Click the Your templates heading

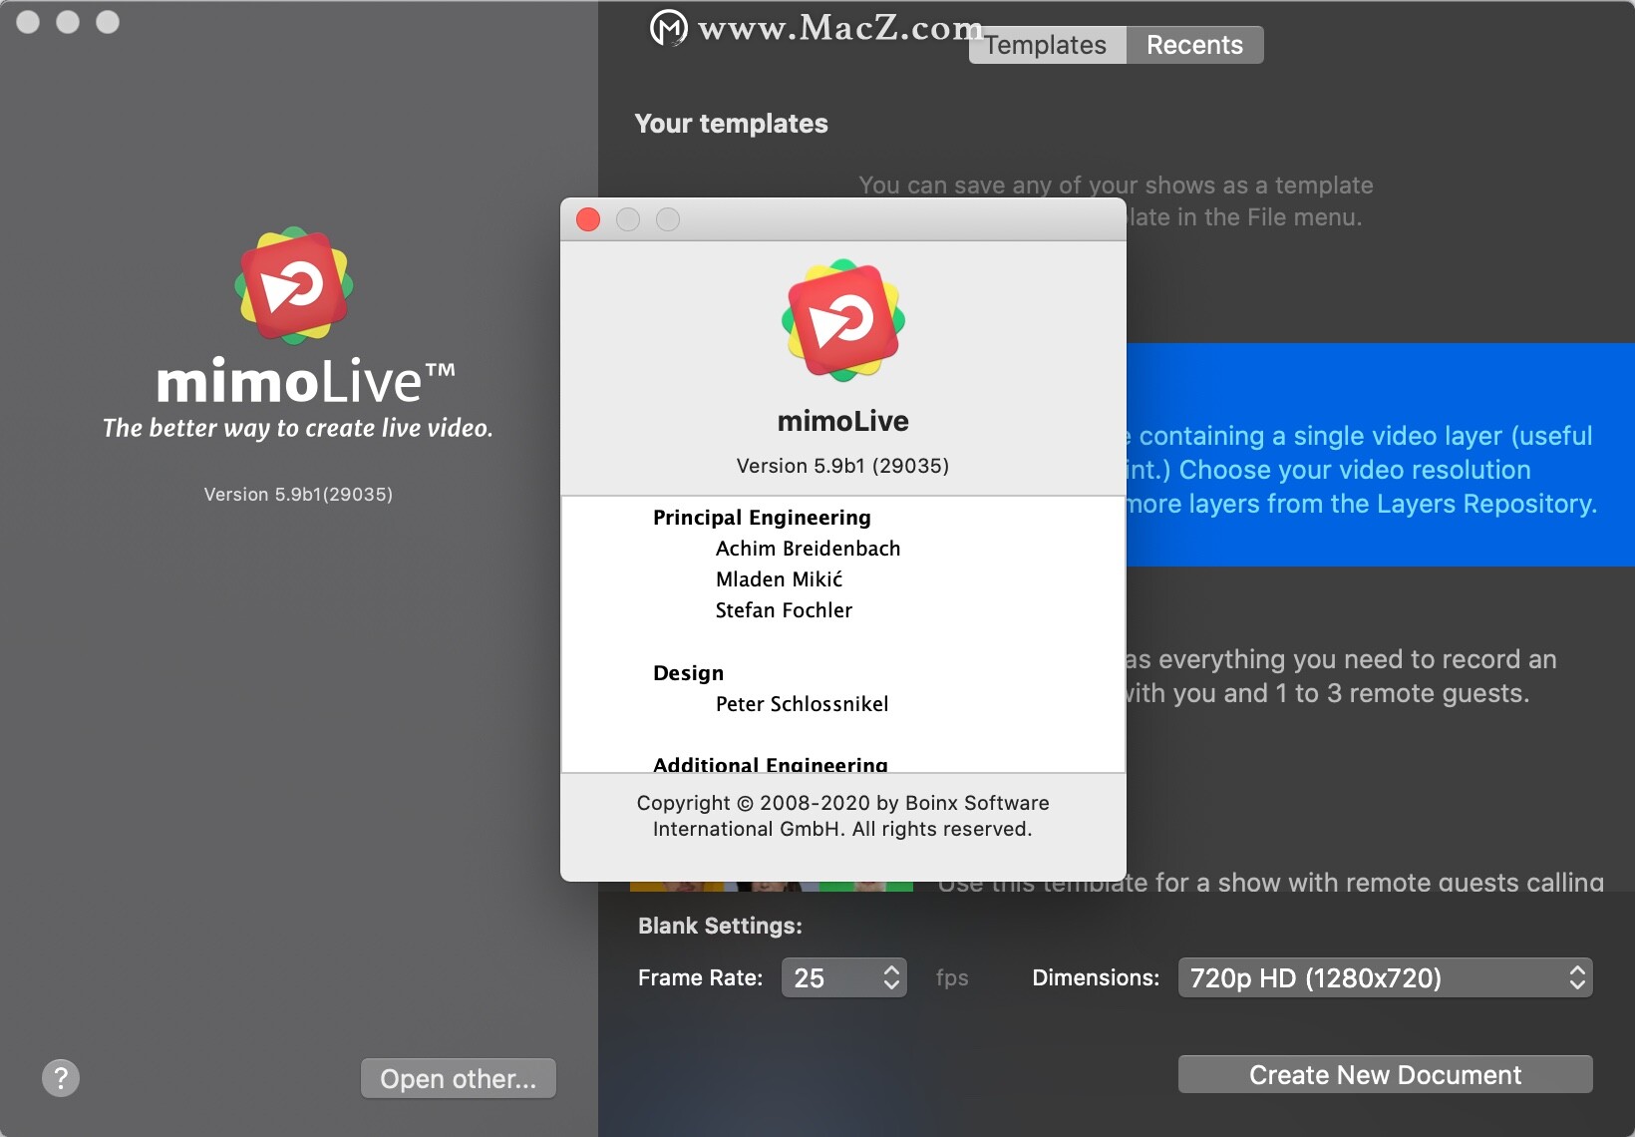click(731, 124)
